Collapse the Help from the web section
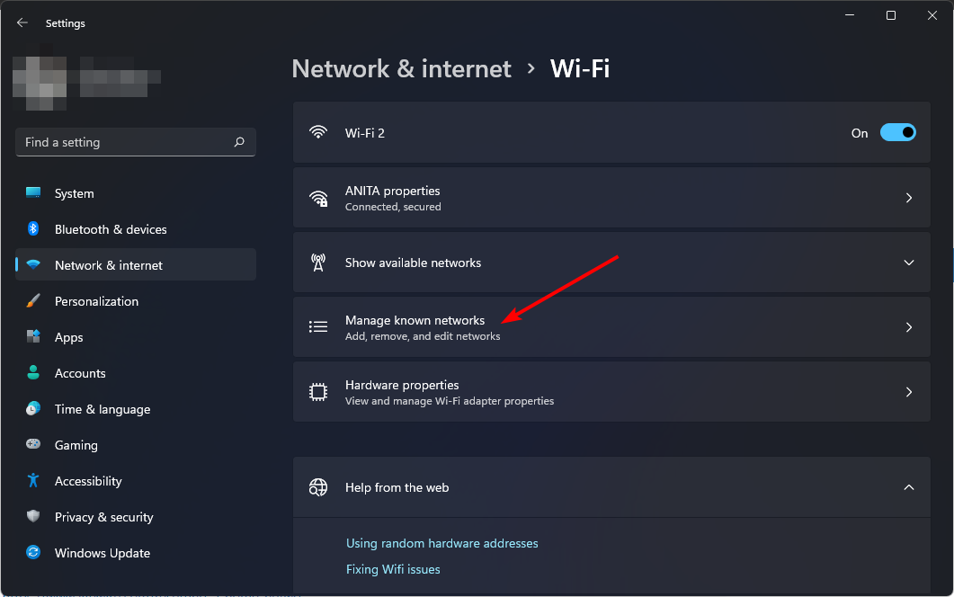This screenshot has height=597, width=954. 909,487
